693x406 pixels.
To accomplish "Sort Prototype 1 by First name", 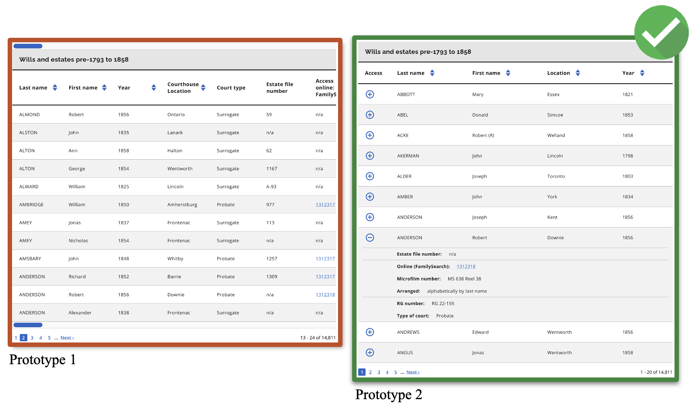I will coord(105,87).
